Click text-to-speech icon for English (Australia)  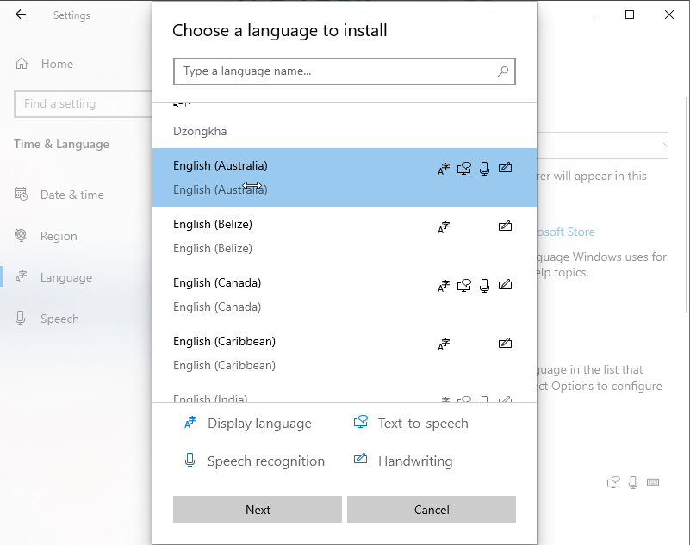pyautogui.click(x=464, y=169)
